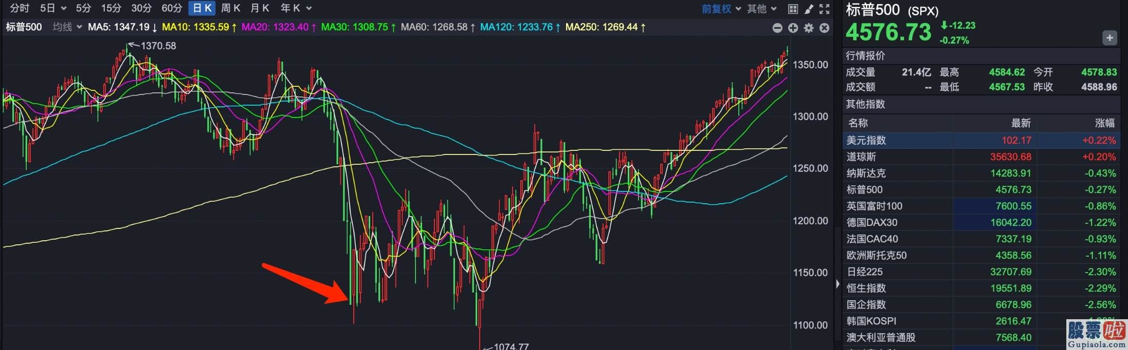
Task: Open the 均线 indicator dropdown
Action: click(x=67, y=27)
